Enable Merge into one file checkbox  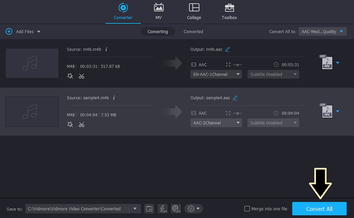247,209
